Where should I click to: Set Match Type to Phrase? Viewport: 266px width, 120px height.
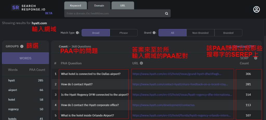(123, 33)
